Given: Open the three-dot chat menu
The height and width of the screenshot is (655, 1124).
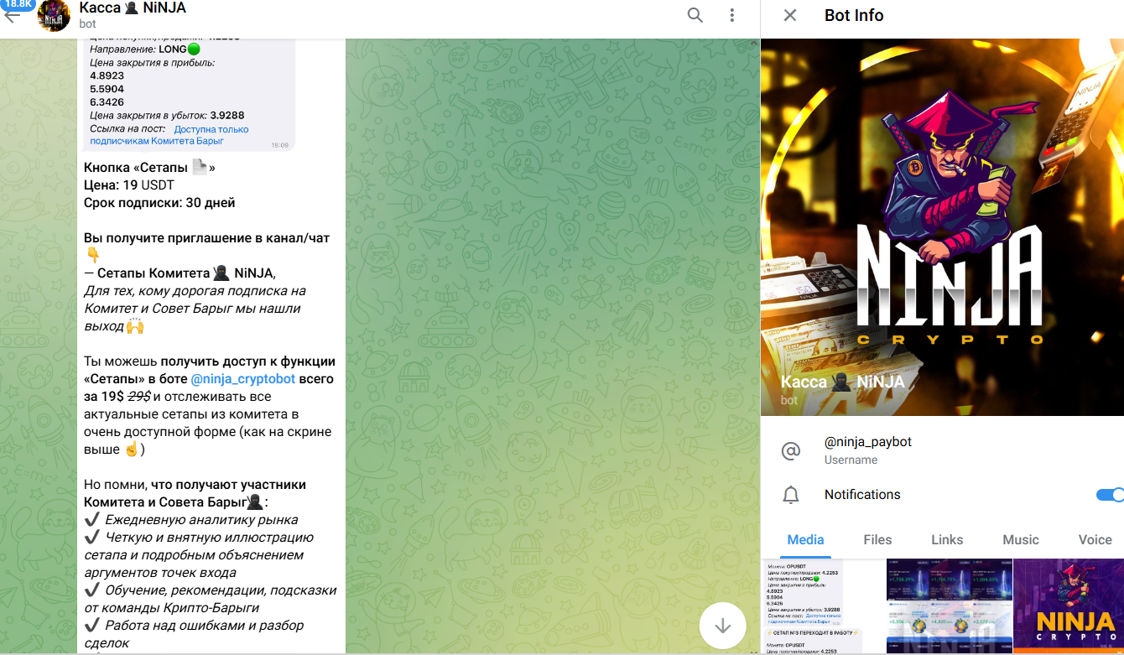Looking at the screenshot, I should tap(732, 15).
